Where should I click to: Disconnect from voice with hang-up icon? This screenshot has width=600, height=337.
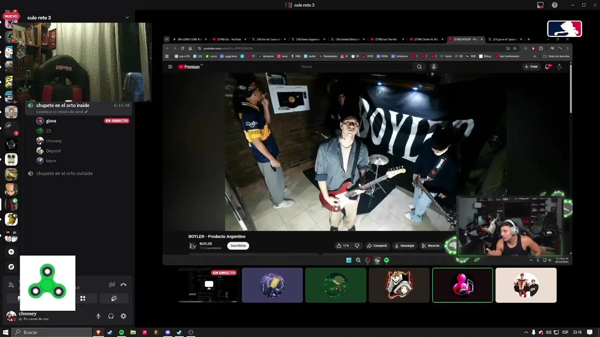pyautogui.click(x=123, y=285)
